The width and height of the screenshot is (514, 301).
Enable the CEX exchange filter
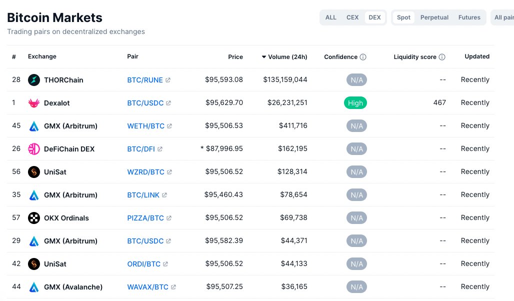(352, 17)
